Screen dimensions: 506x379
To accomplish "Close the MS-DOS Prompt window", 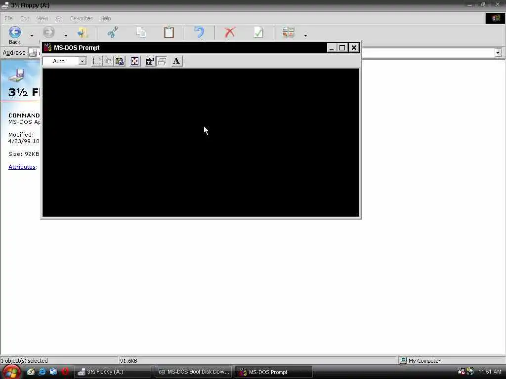I will (x=354, y=48).
